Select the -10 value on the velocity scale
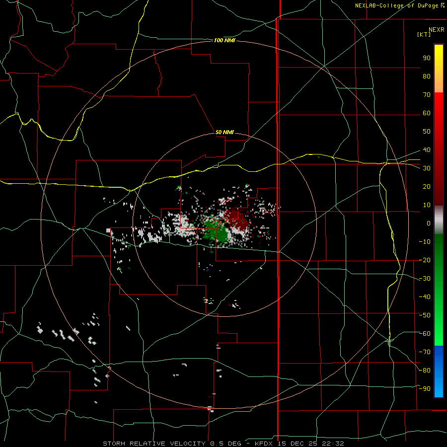This screenshot has height=447, width=447. coord(425,242)
